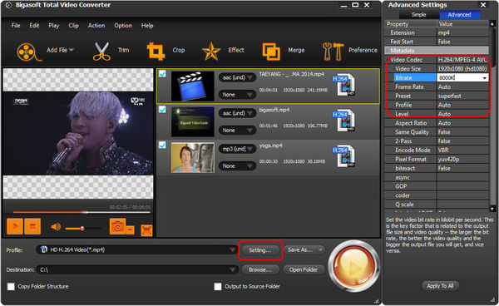Click Apply To All button
This screenshot has height=306, width=499.
point(440,286)
